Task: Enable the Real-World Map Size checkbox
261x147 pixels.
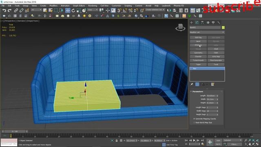Action: tap(194, 122)
